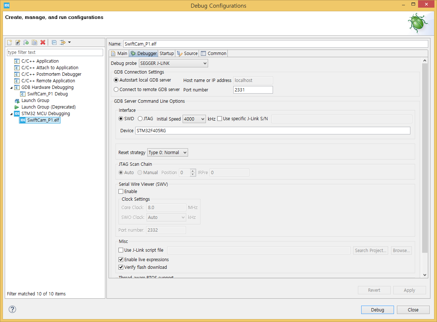Viewport: 437px width, 322px height.
Task: Switch to Common tab
Action: (214, 54)
